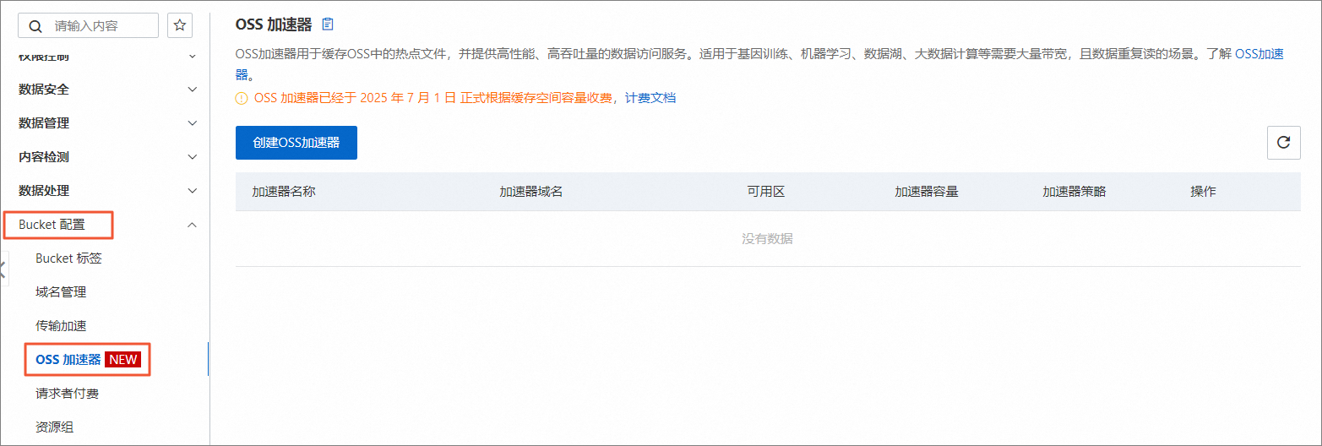Expand the 权限控制 chevron near the sidebar top

pyautogui.click(x=193, y=57)
